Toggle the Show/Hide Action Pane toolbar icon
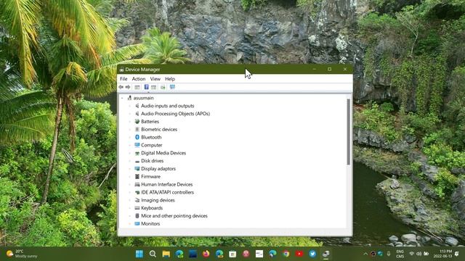Image resolution: width=465 pixels, height=261 pixels. click(153, 87)
